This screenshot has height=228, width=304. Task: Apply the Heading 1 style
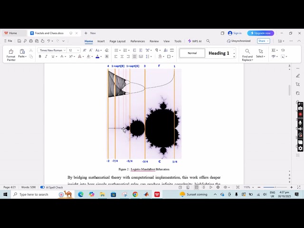[219, 53]
